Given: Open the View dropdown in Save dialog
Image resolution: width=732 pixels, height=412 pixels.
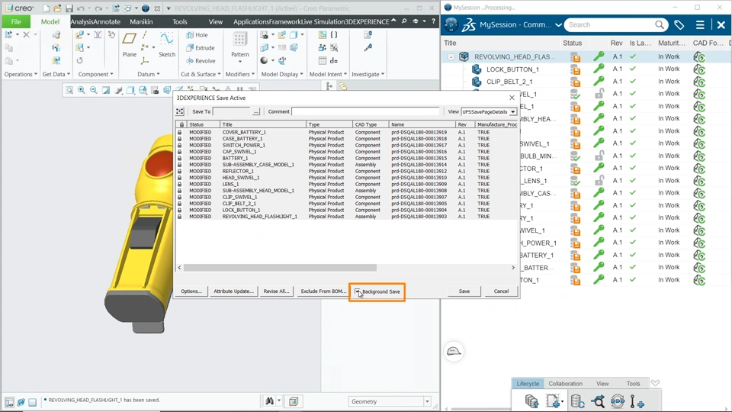Looking at the screenshot, I should pos(512,111).
